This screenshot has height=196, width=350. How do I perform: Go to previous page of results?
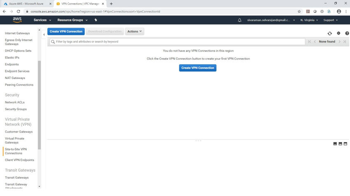pos(315,42)
